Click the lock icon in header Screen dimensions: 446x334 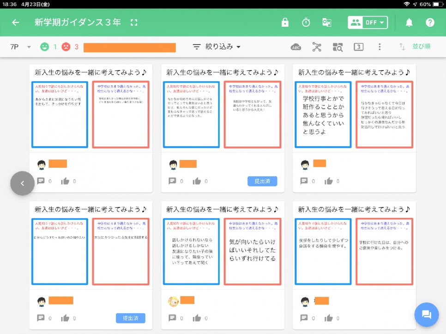(x=285, y=23)
